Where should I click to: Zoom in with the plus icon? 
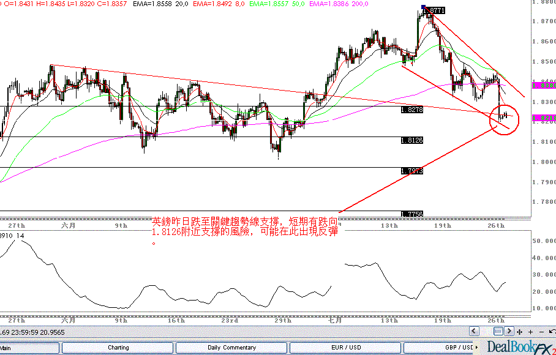tap(530, 332)
